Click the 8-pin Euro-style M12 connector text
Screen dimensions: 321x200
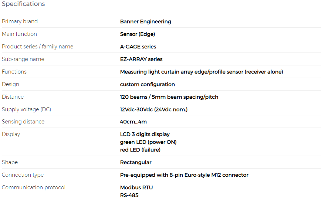pyautogui.click(x=209, y=175)
